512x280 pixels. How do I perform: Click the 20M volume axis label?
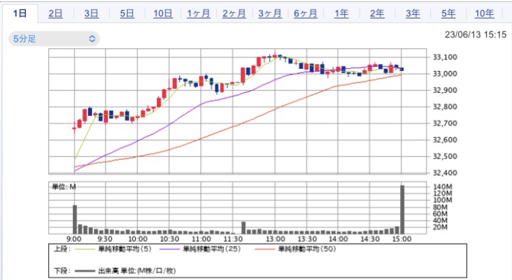pyautogui.click(x=440, y=227)
